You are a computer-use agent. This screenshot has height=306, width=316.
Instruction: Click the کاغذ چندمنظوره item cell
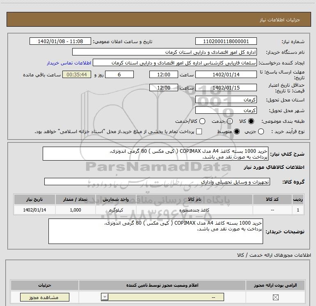[195, 210]
